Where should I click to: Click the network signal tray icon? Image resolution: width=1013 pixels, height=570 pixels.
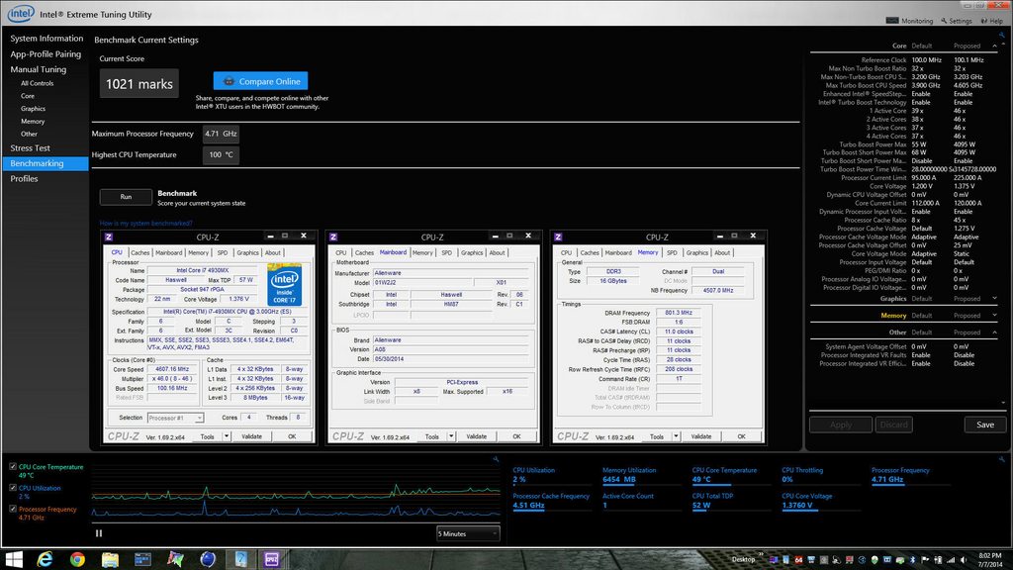951,560
